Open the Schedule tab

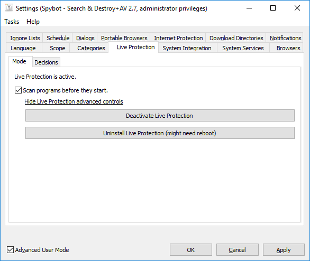(58, 38)
